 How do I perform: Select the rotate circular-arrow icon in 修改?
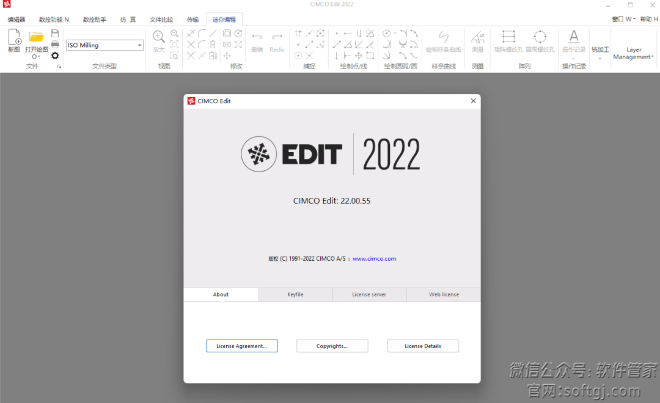(x=238, y=33)
